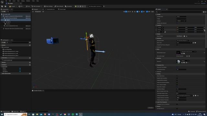Select Capsule Component in components tree
207x116 pixels.
[14, 16]
